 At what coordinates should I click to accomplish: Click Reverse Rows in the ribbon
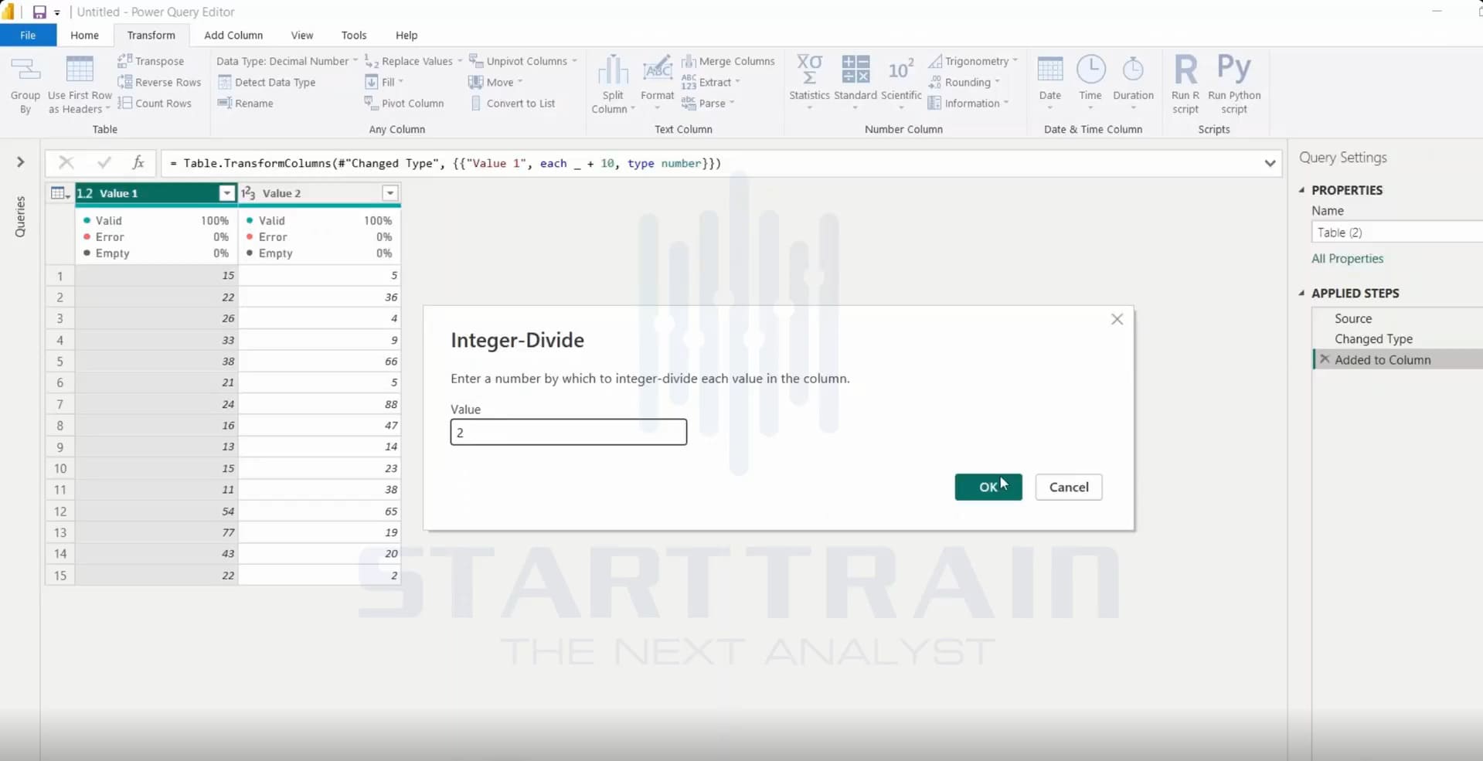pyautogui.click(x=159, y=82)
